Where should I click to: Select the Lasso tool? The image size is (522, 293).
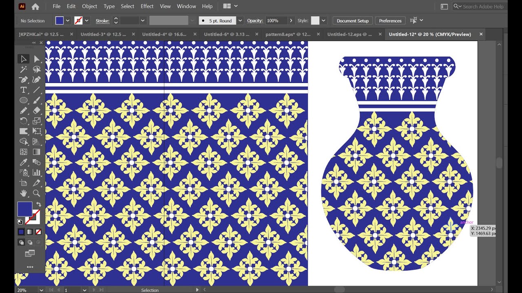pos(37,70)
